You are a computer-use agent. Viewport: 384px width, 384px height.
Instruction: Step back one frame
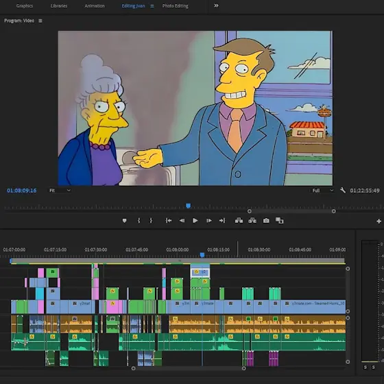(182, 221)
